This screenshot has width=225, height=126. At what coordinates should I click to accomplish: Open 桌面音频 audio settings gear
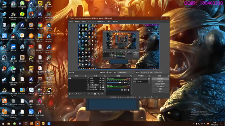click(x=129, y=90)
